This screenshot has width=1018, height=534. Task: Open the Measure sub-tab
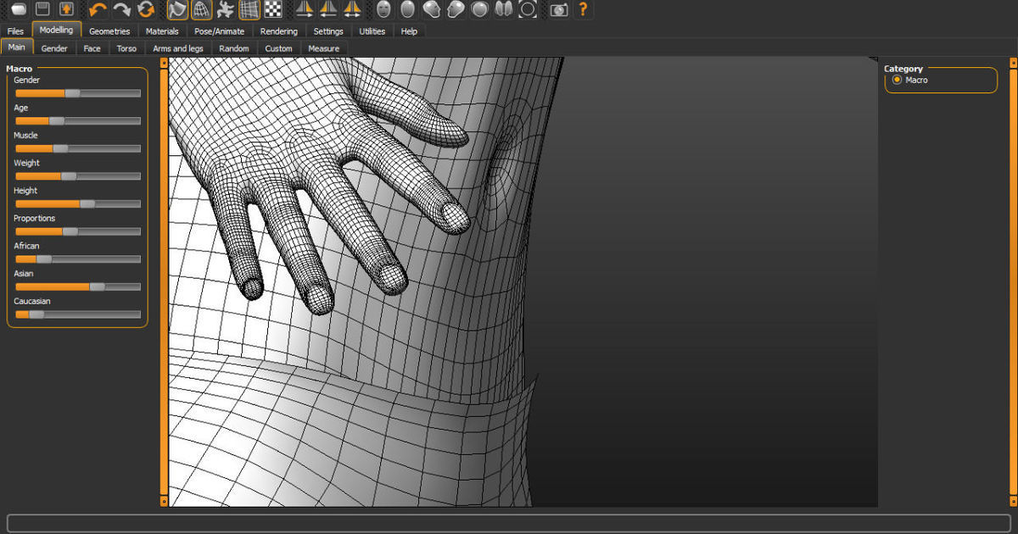(x=323, y=48)
